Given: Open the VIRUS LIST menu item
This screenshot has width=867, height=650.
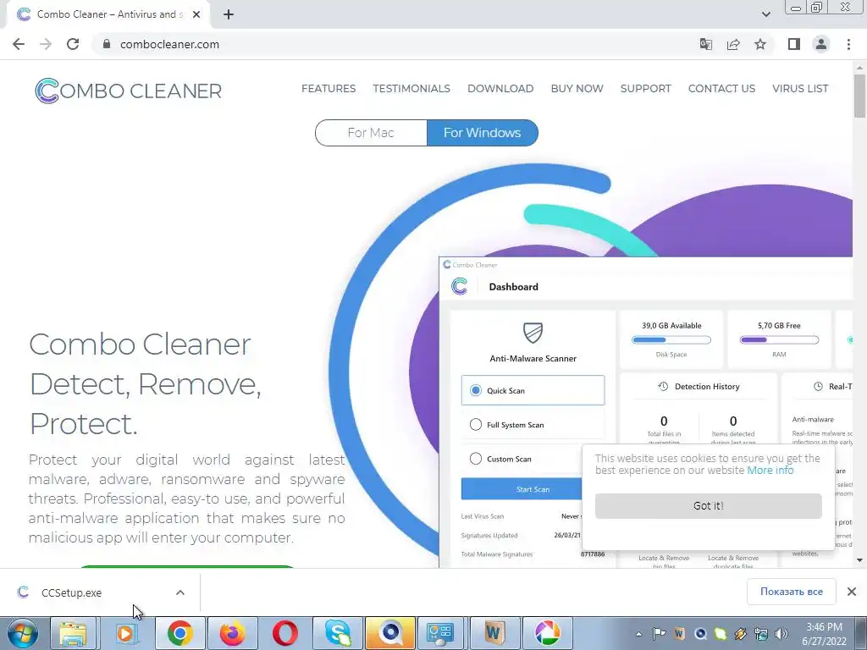Looking at the screenshot, I should (800, 88).
